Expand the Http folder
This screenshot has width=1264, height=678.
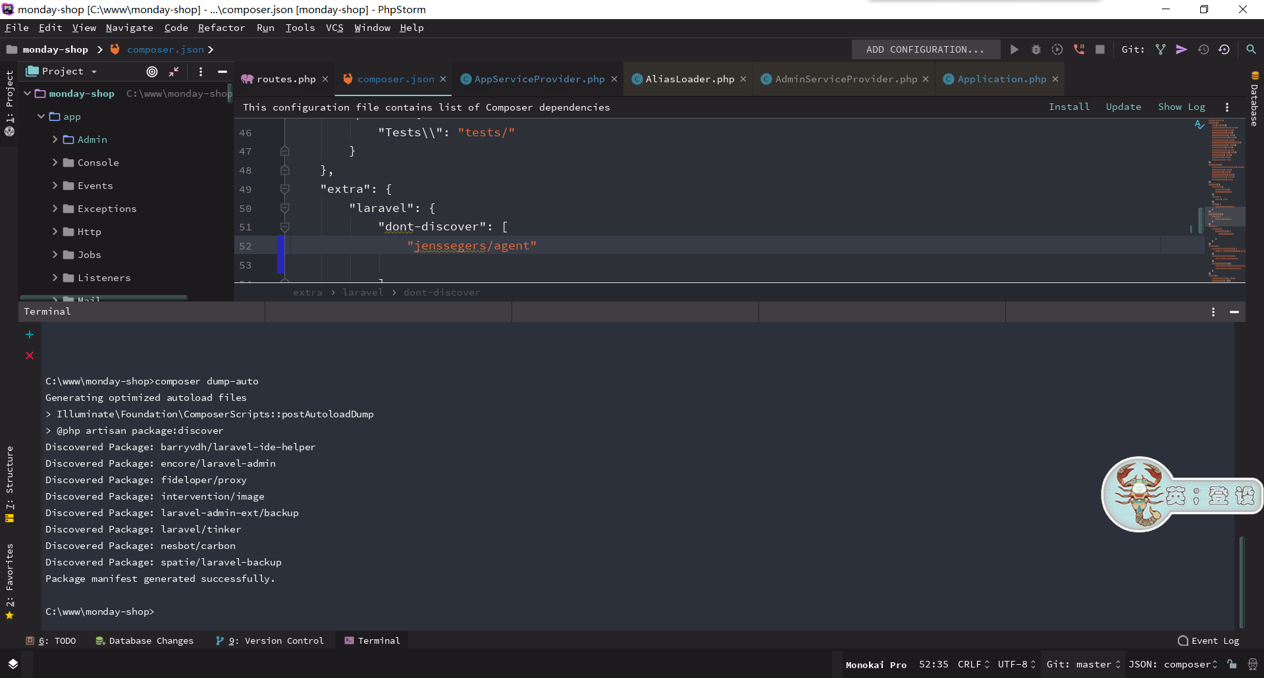(x=55, y=232)
